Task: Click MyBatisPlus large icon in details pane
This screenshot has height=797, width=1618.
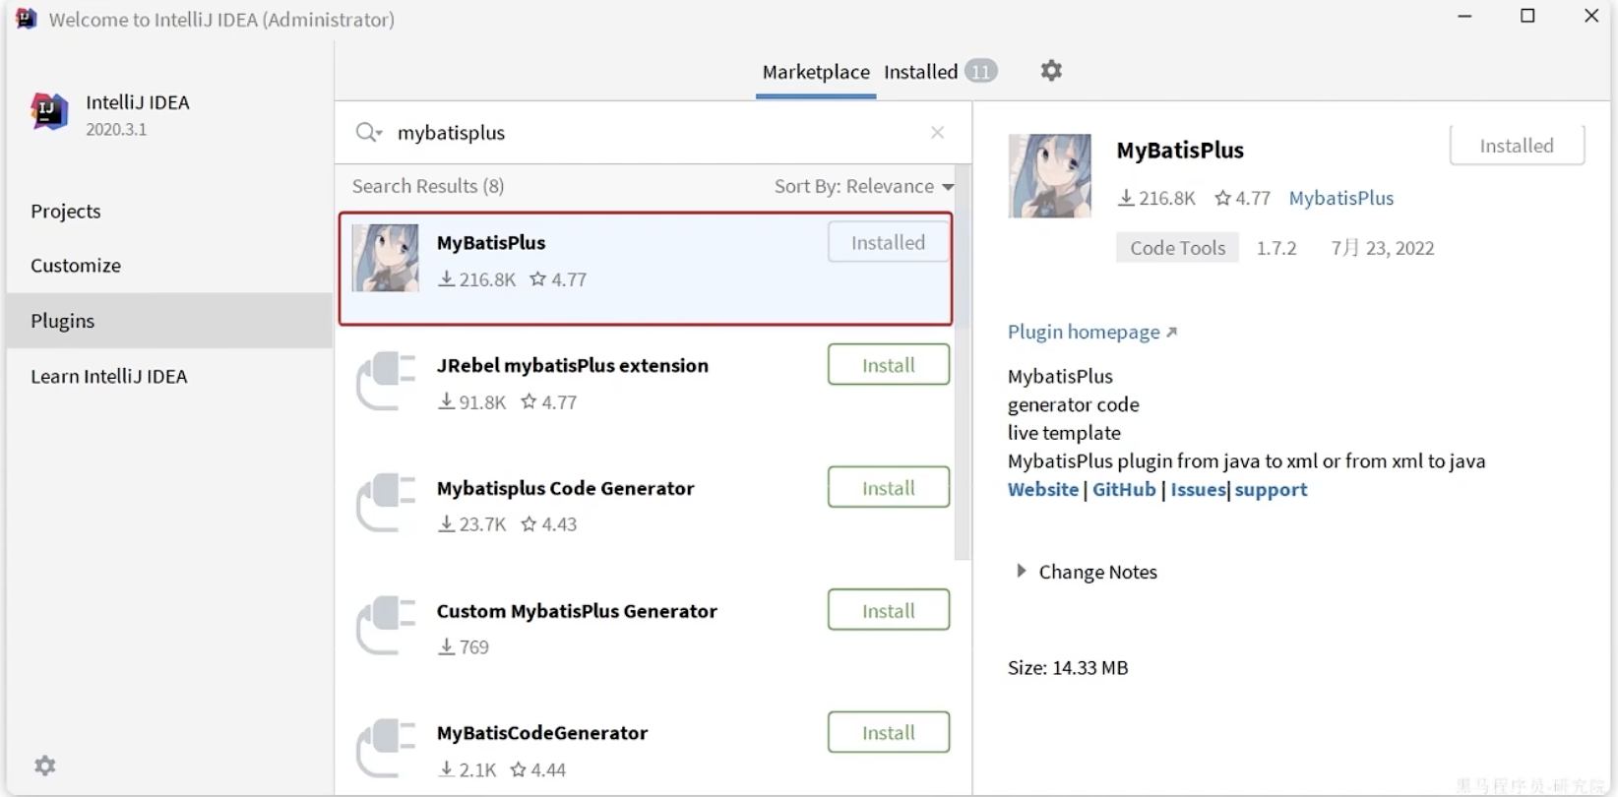Action: coord(1049,176)
